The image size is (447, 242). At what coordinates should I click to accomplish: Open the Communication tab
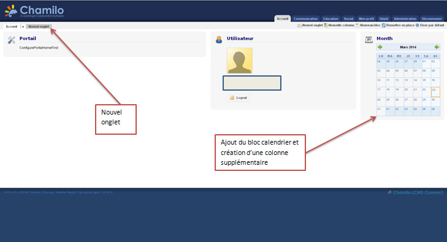click(x=305, y=19)
